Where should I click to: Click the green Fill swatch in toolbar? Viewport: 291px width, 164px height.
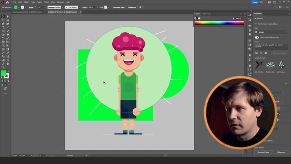point(4,73)
